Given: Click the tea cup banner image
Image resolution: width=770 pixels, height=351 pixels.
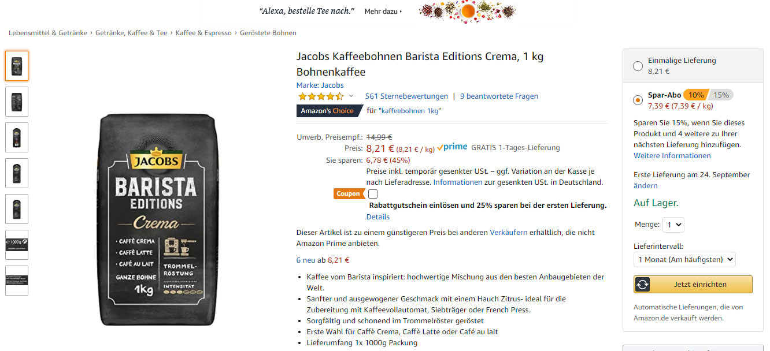Looking at the screenshot, I should (x=467, y=10).
